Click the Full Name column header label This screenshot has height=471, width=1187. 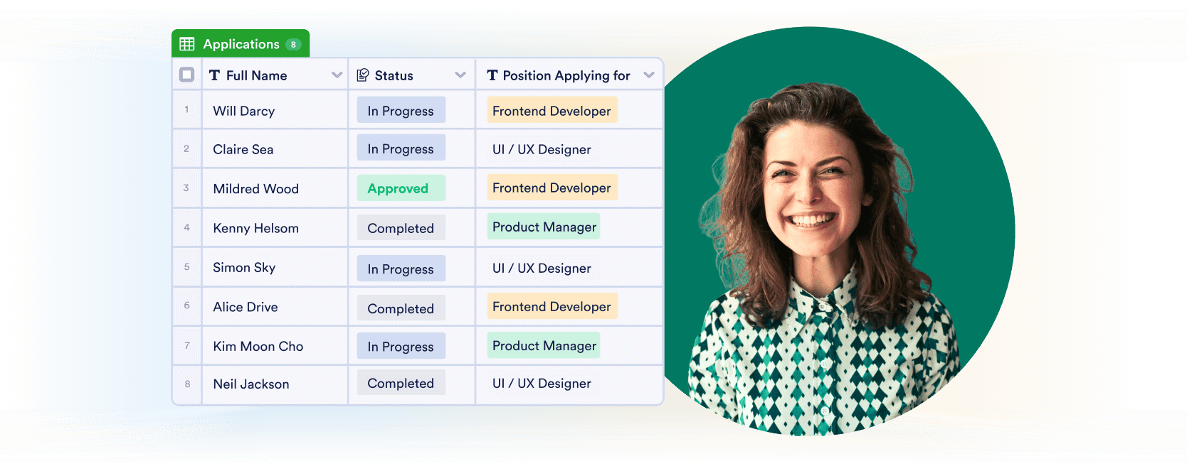[256, 75]
